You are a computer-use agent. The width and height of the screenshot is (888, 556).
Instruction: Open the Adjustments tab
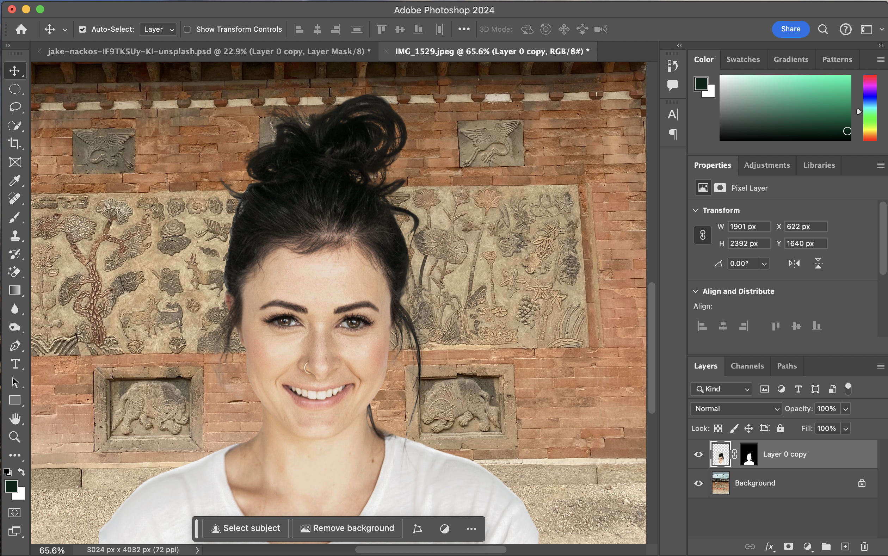767,165
